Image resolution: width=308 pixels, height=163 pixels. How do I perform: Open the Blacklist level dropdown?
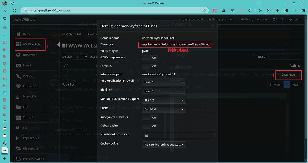pyautogui.click(x=164, y=91)
